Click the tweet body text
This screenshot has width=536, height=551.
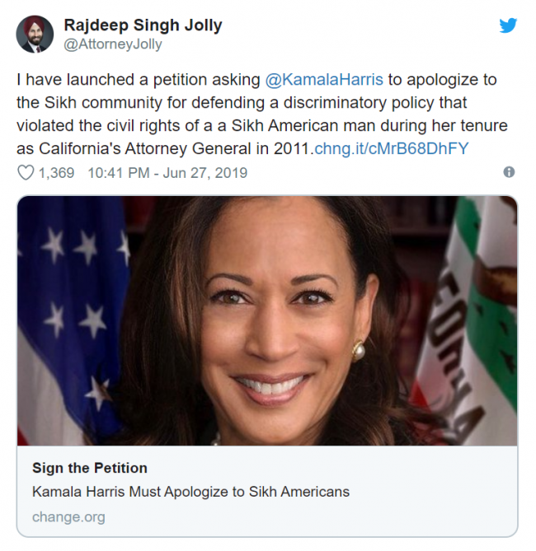pyautogui.click(x=262, y=114)
